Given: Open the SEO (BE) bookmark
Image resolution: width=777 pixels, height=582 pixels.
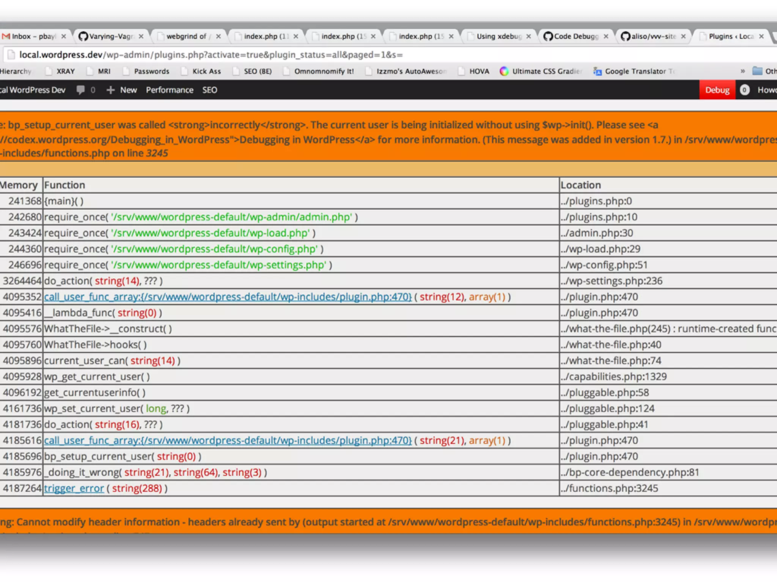Looking at the screenshot, I should click(253, 71).
